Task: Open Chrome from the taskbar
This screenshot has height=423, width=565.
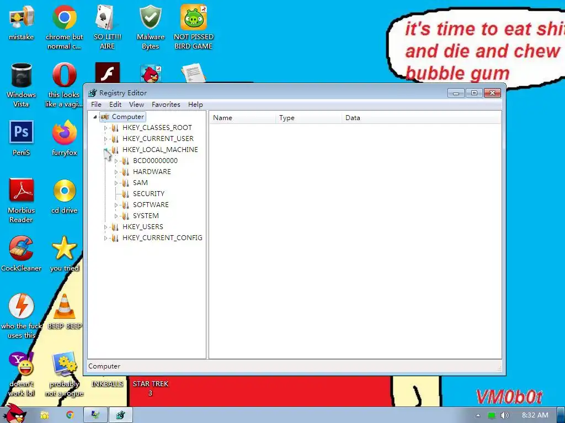Action: (70, 415)
